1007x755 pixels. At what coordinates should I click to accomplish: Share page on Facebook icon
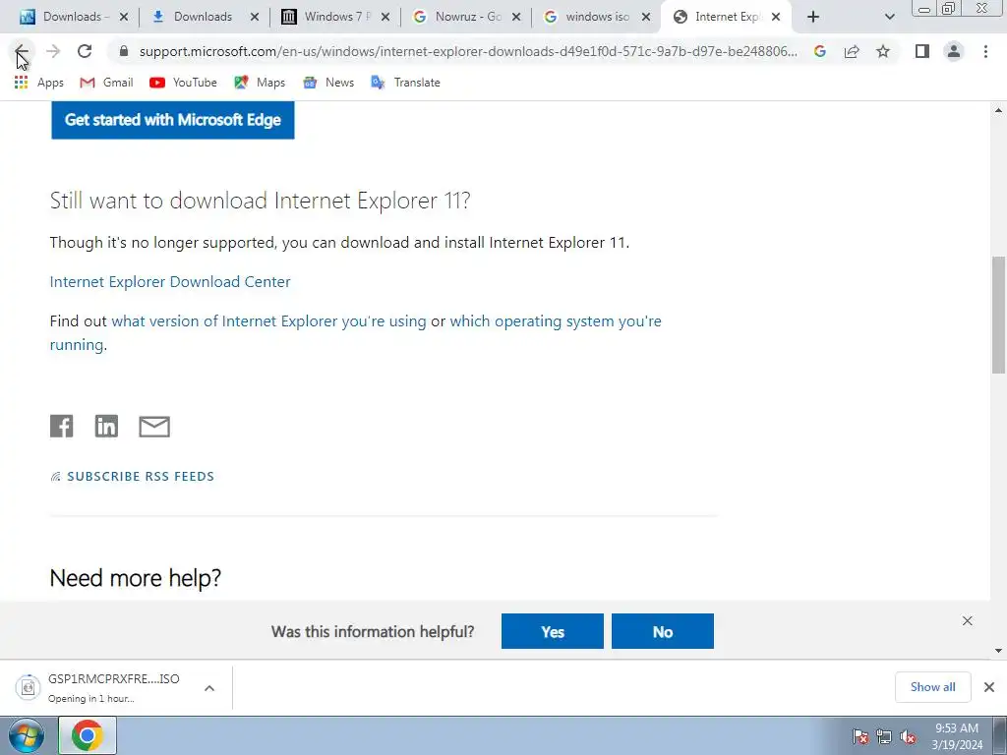coord(62,427)
